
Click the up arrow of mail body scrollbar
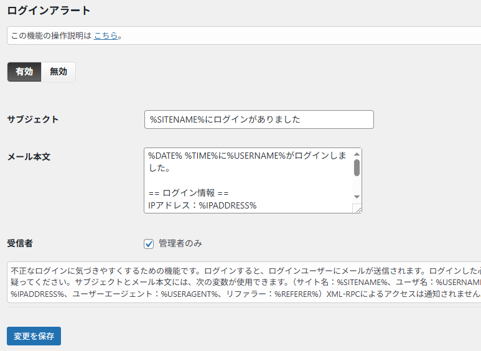pyautogui.click(x=357, y=154)
